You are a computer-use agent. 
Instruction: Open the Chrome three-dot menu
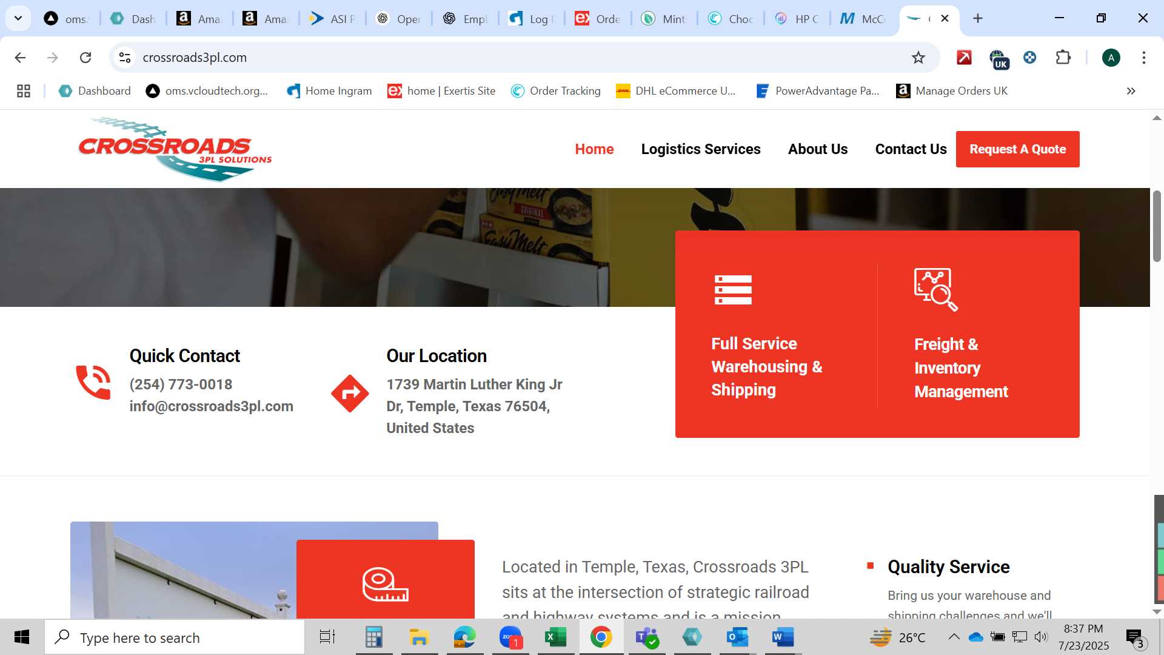tap(1143, 58)
